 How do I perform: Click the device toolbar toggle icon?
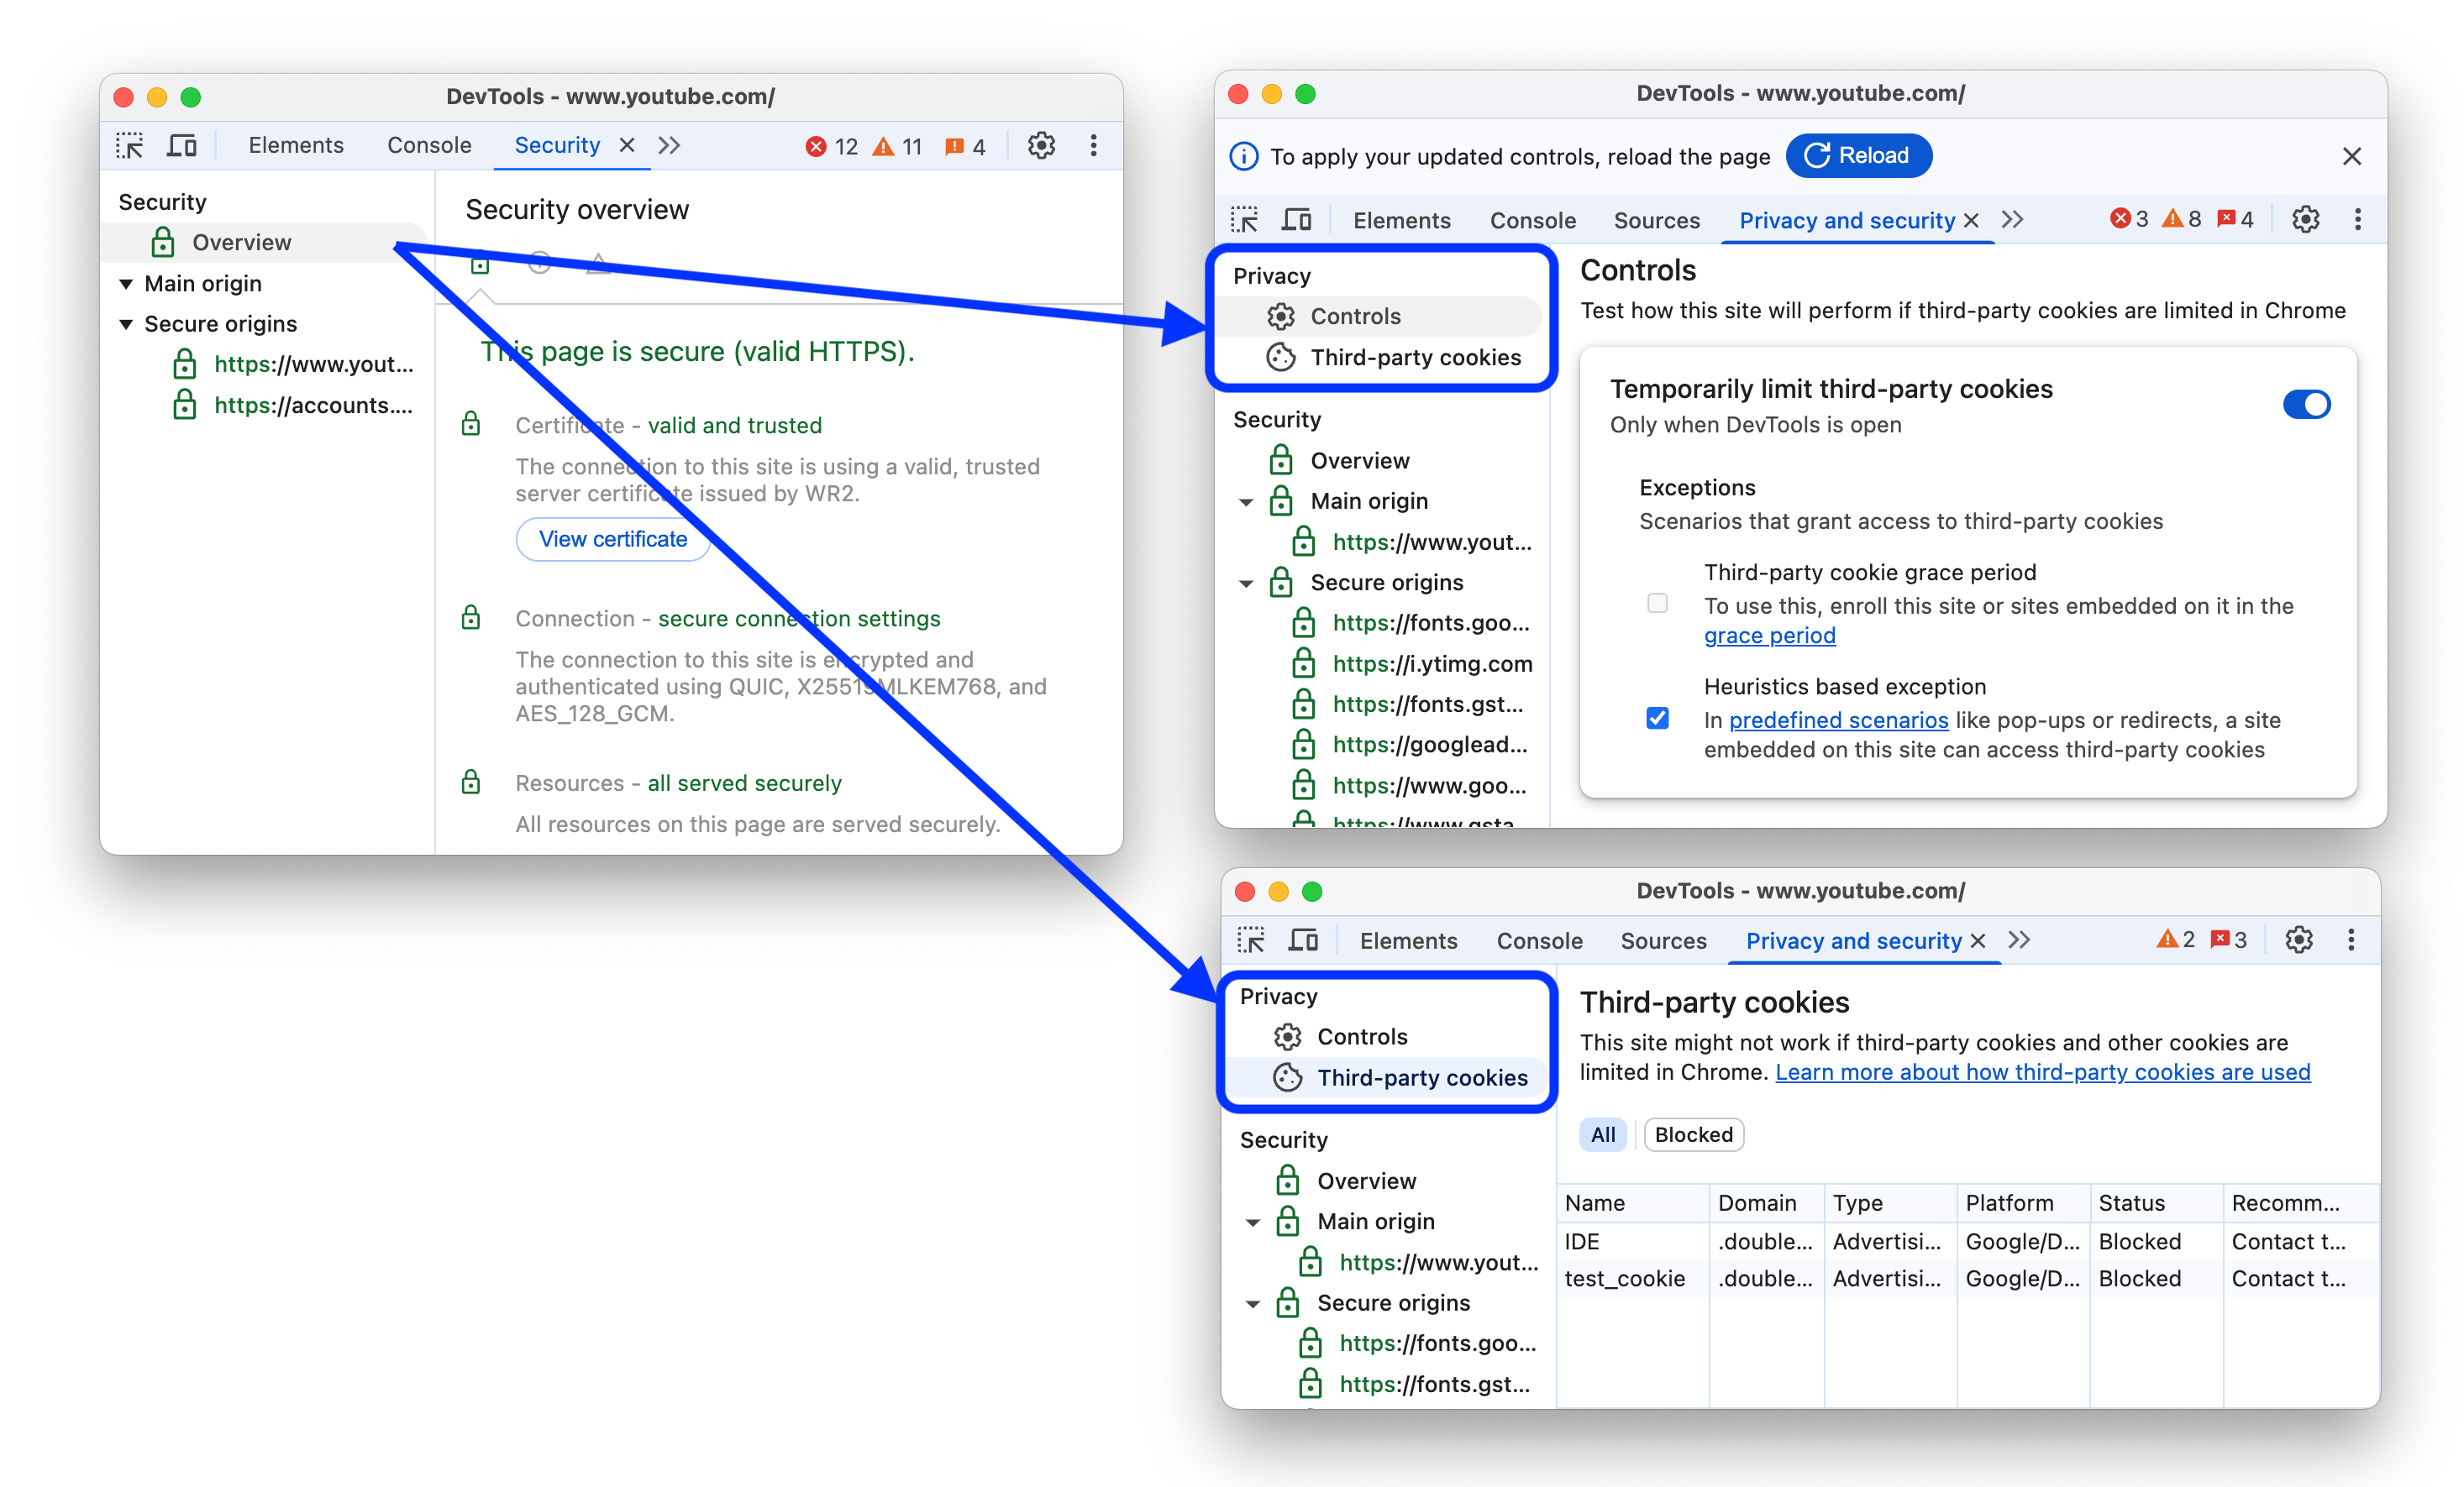pos(185,146)
